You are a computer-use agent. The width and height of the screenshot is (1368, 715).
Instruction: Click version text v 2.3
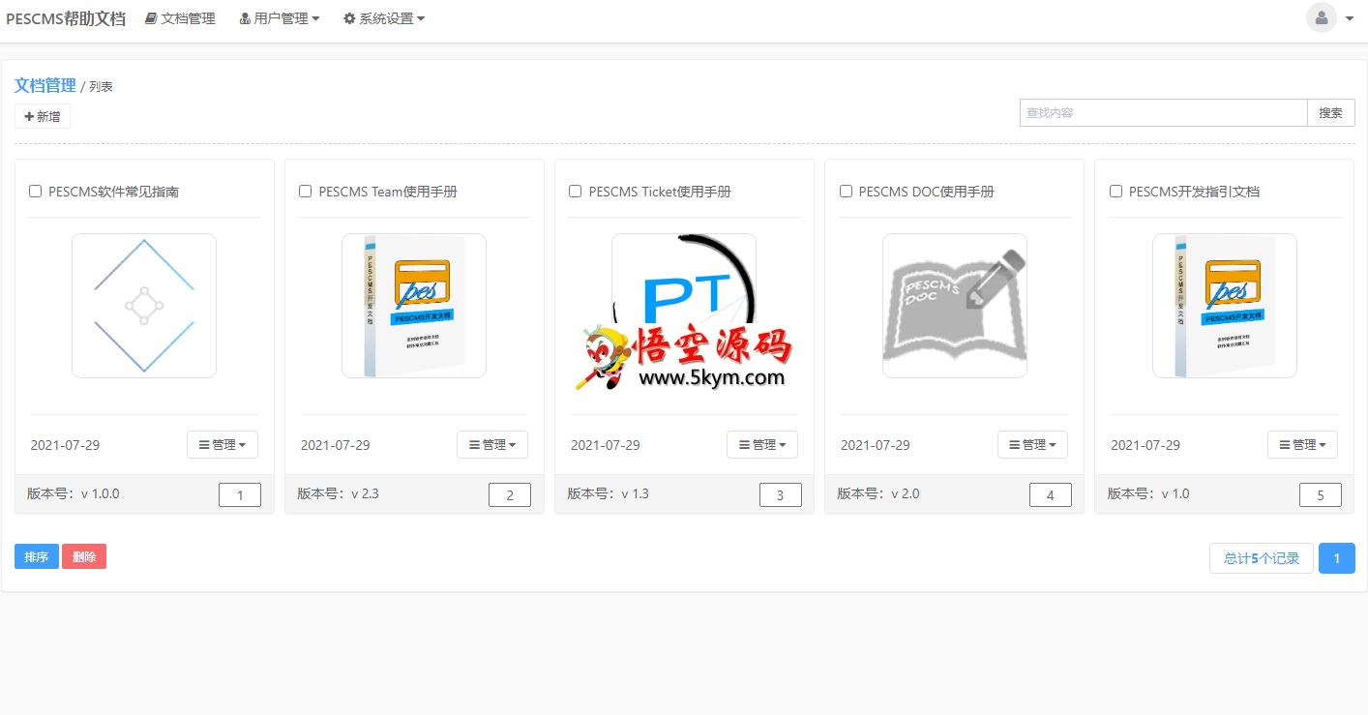(365, 493)
